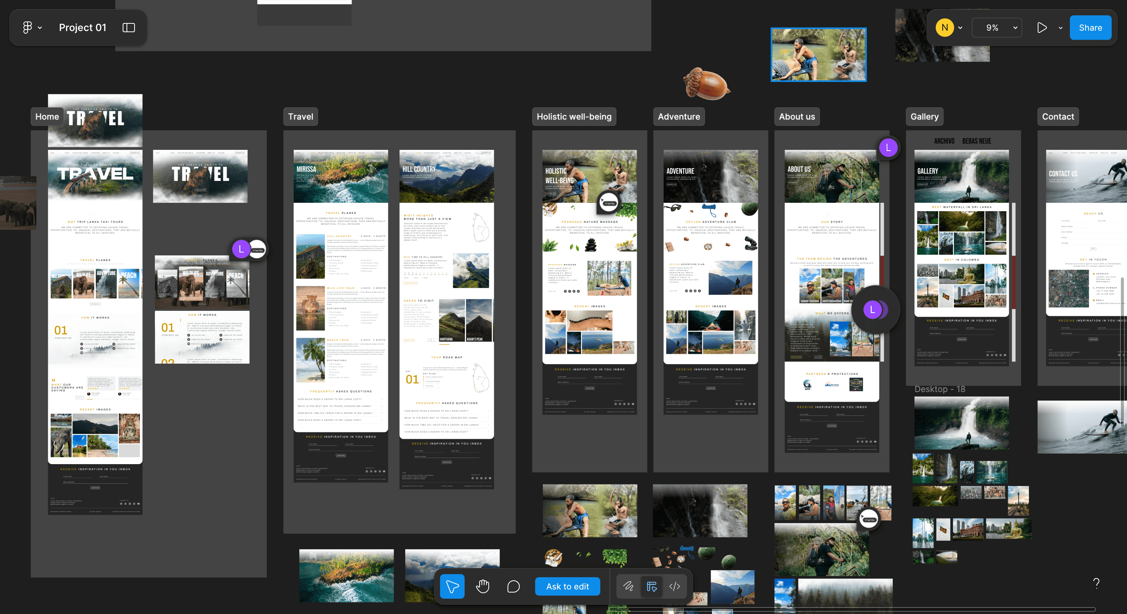Select the Holistic well-being section label

tap(573, 117)
